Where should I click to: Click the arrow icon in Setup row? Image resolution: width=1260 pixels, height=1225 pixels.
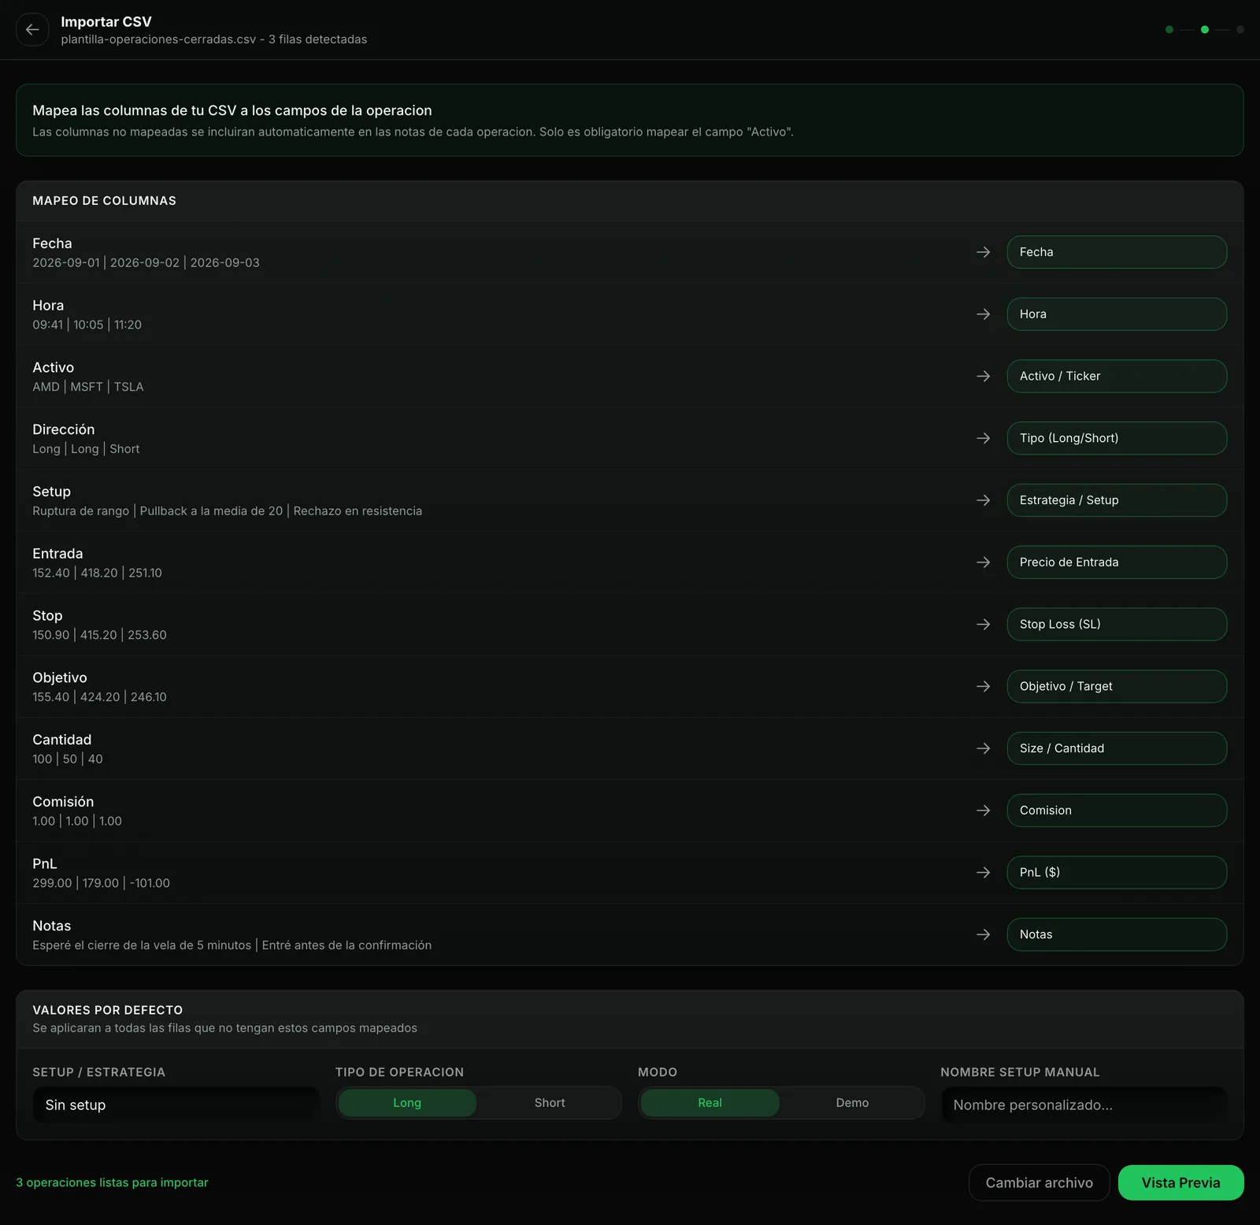click(x=984, y=500)
